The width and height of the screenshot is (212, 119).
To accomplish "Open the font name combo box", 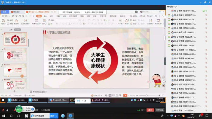I will [63, 20].
